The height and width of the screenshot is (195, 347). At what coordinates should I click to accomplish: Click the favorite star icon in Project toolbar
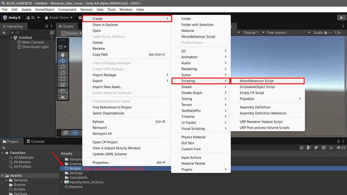pyautogui.click(x=331, y=148)
